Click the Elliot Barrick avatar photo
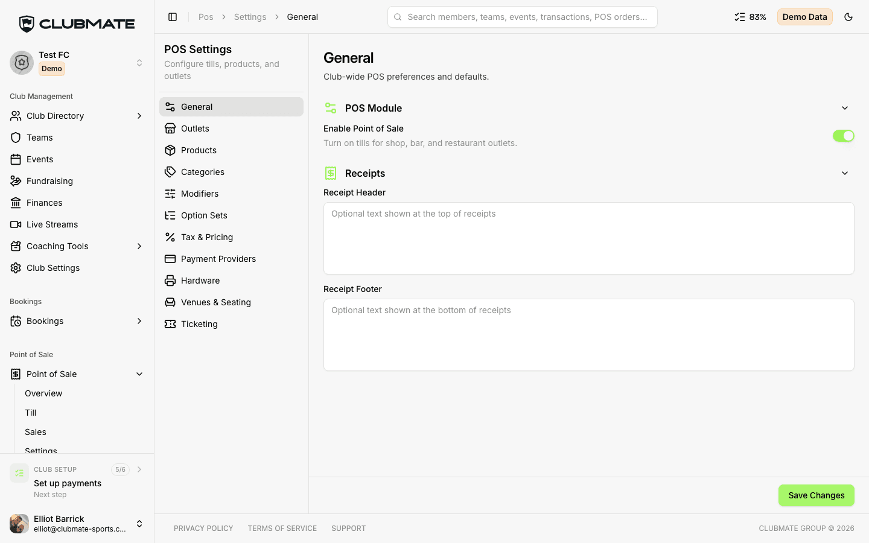Image resolution: width=869 pixels, height=543 pixels. pos(19,524)
